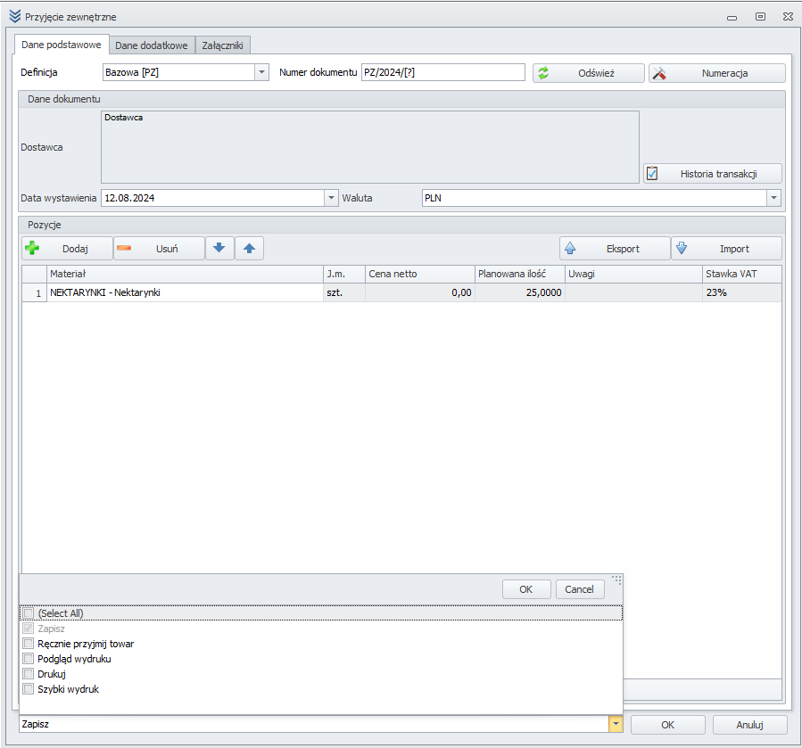802x748 pixels.
Task: Check the Podgląd wydruku option
Action: click(29, 659)
